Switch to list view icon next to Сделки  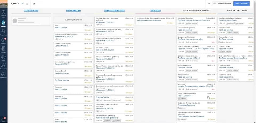(27, 3)
